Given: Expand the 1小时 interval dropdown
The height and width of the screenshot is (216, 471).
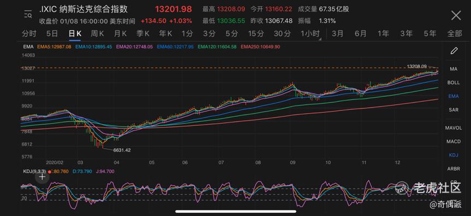Looking at the screenshot, I should coord(310,34).
